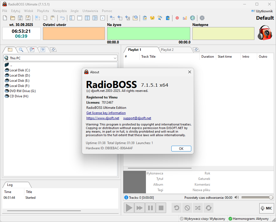Open the music library yellow folder icon
The image size is (276, 222).
pyautogui.click(x=152, y=18)
